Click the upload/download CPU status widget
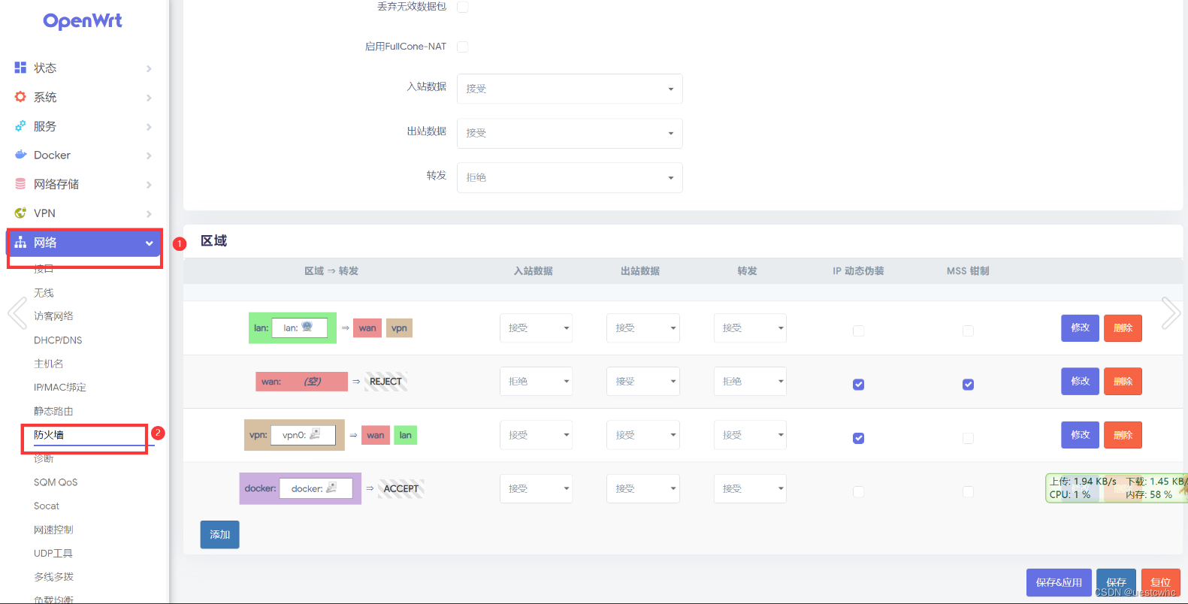 pos(1116,488)
